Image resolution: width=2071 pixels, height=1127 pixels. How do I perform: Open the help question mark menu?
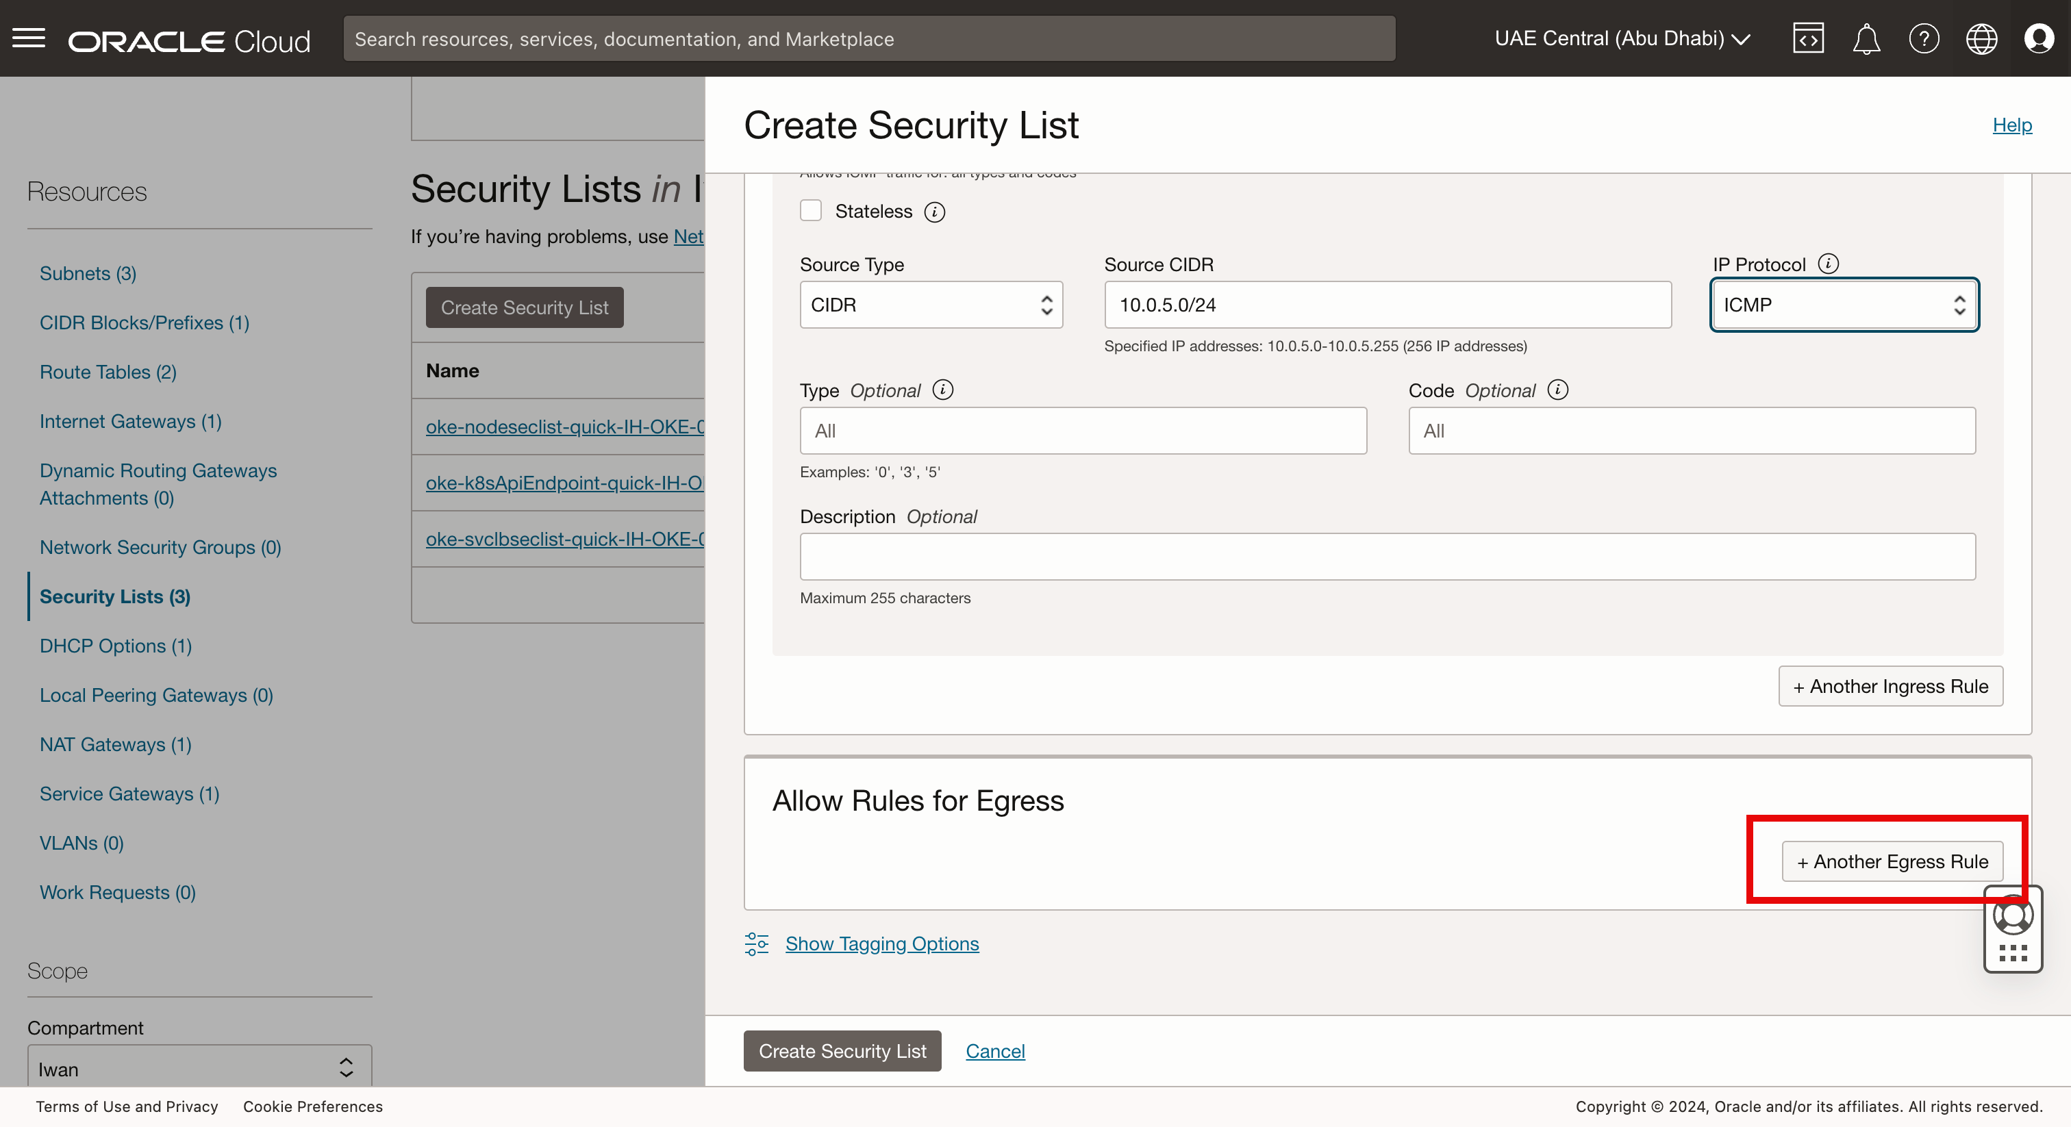tap(1924, 38)
